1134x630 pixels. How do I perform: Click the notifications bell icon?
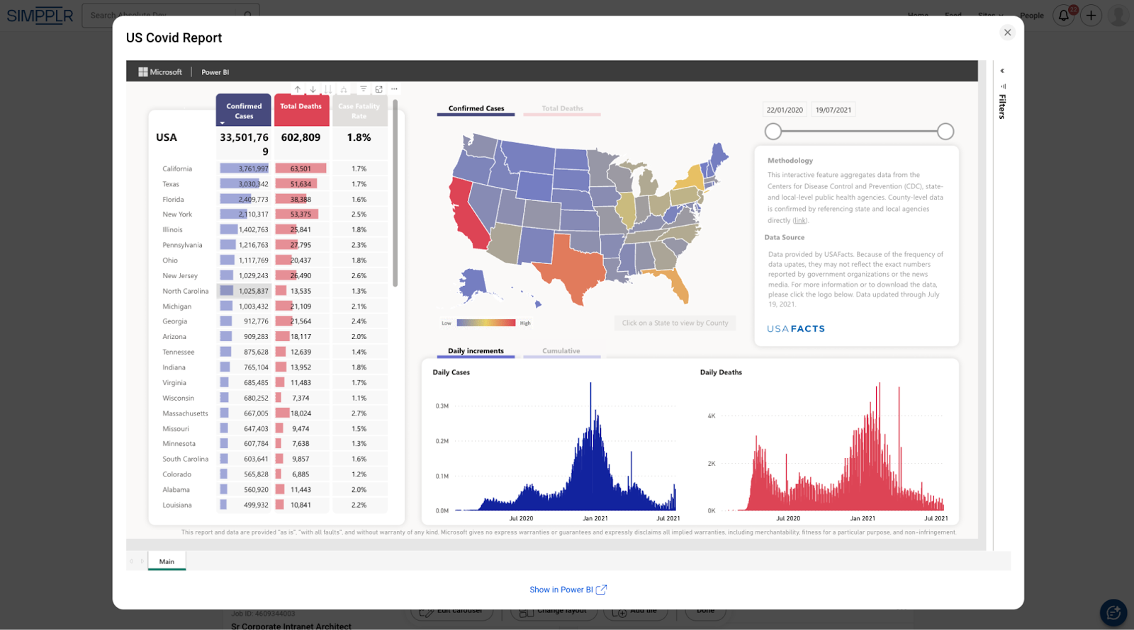click(1064, 16)
